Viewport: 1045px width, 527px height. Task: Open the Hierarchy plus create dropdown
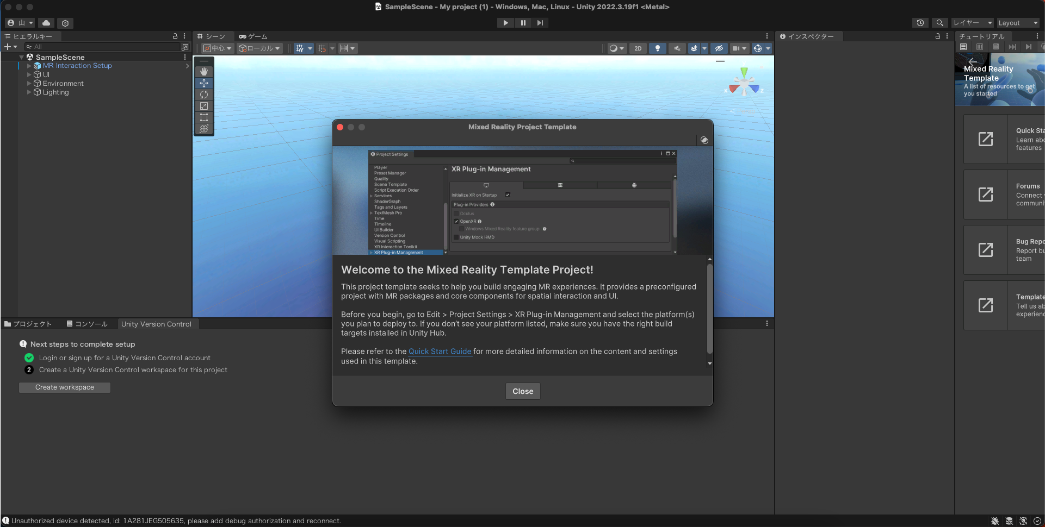(11, 47)
